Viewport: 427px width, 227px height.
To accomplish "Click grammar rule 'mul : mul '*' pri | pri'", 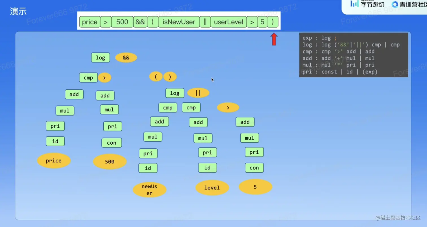I will 338,65.
